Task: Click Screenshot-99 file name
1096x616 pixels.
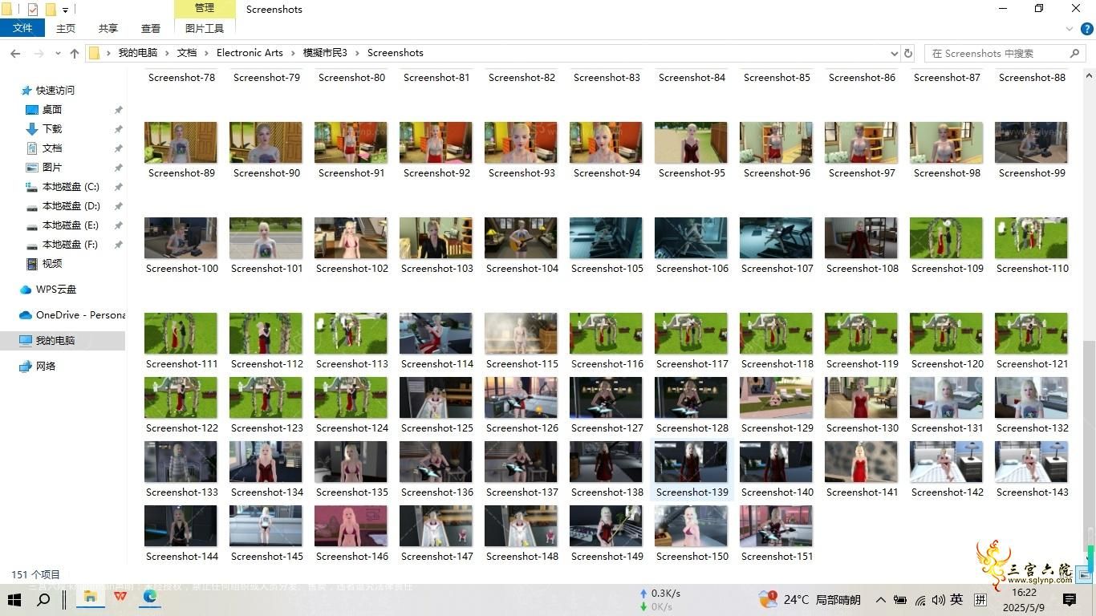Action: pyautogui.click(x=1032, y=173)
